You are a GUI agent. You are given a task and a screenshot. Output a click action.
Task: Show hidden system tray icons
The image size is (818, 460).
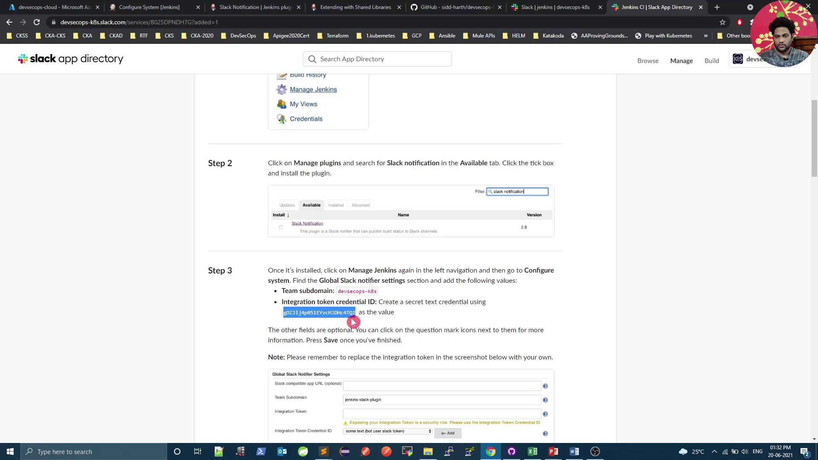pyautogui.click(x=714, y=451)
